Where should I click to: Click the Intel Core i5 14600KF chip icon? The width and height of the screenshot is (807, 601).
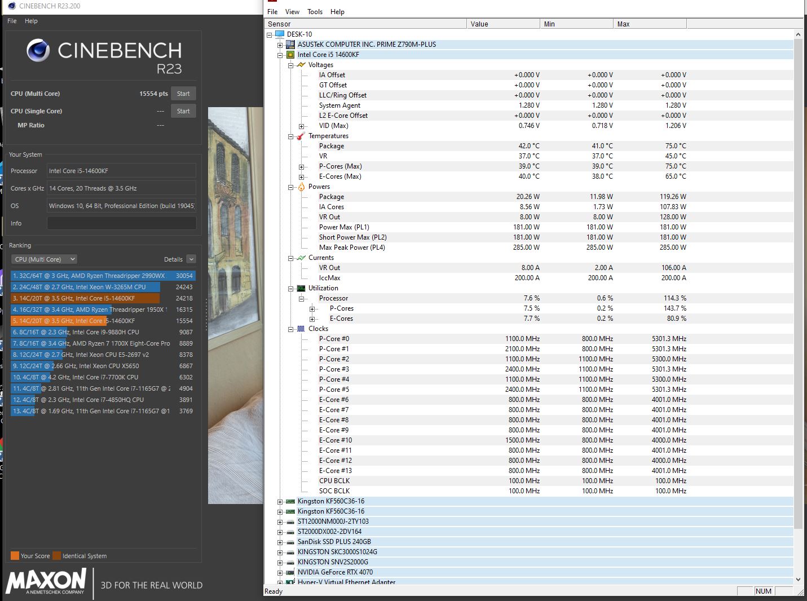click(290, 55)
